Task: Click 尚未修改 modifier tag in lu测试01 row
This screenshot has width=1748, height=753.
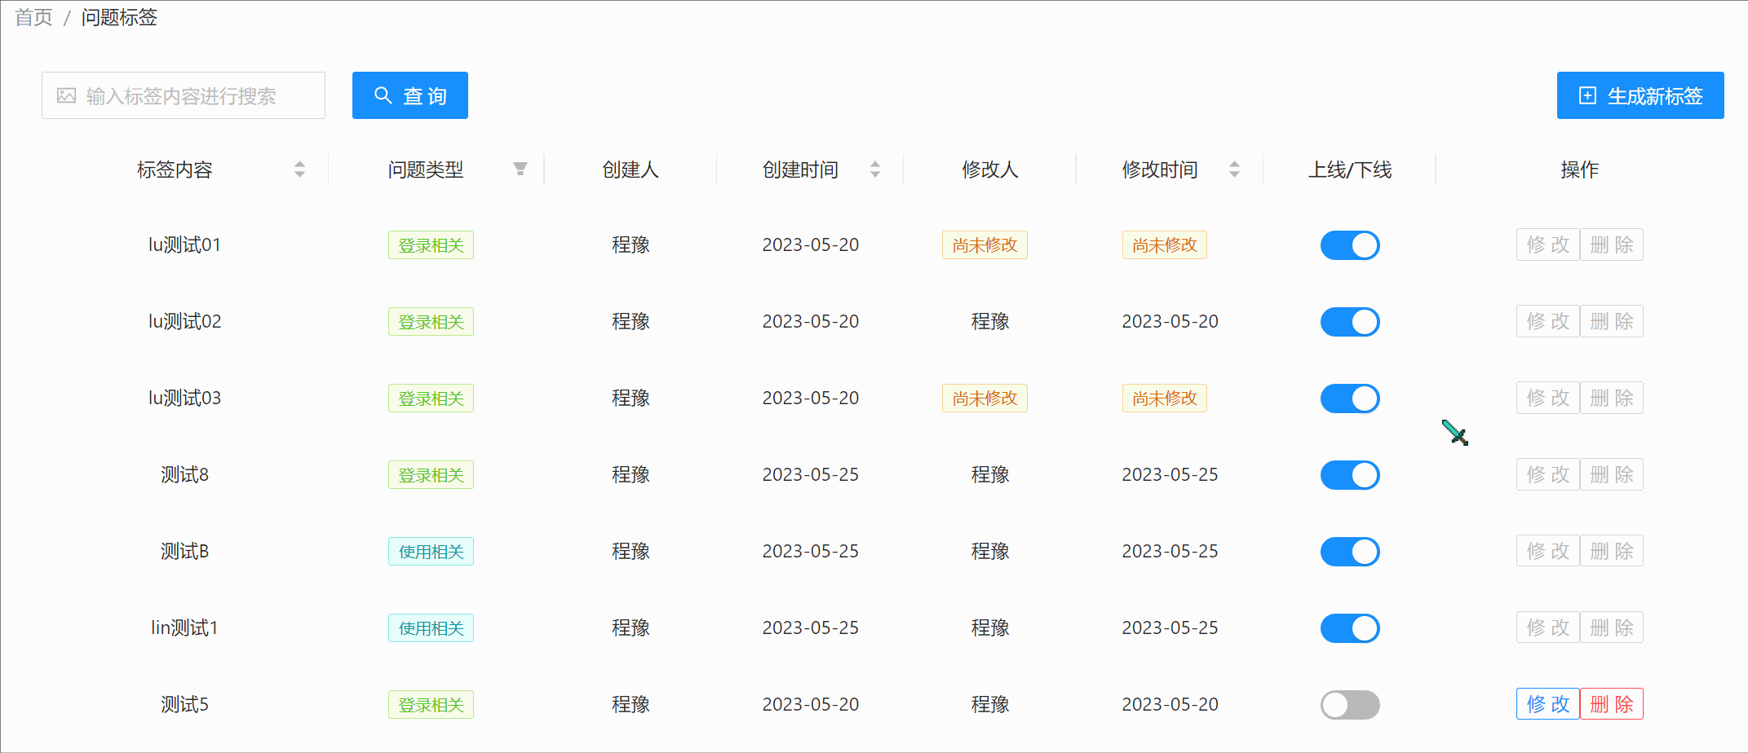Action: [x=985, y=245]
